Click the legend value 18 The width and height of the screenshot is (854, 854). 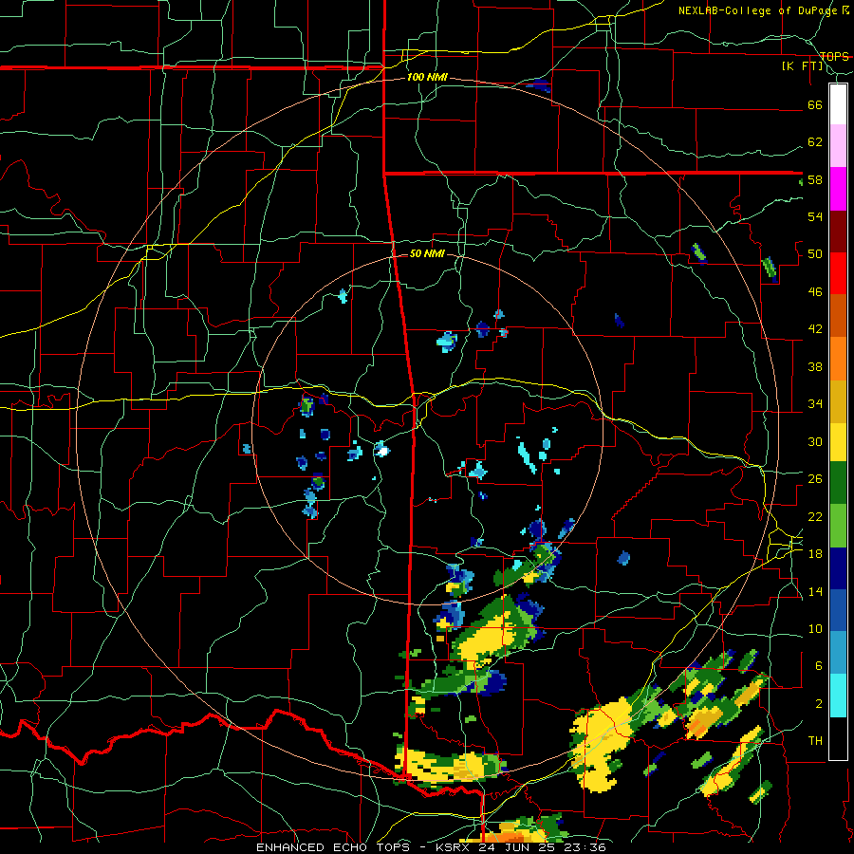(x=815, y=554)
